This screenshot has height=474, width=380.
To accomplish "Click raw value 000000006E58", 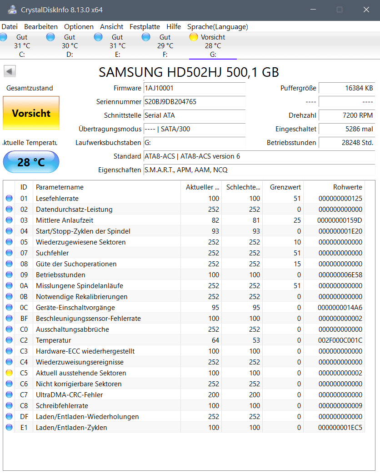I will 340,274.
